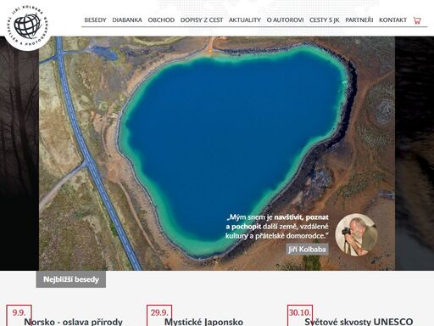Select the 30.10. date box
Screen dimensions: 434x326
(x=300, y=315)
